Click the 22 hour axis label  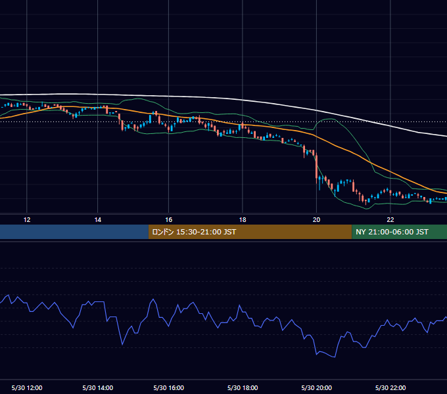tap(390, 220)
